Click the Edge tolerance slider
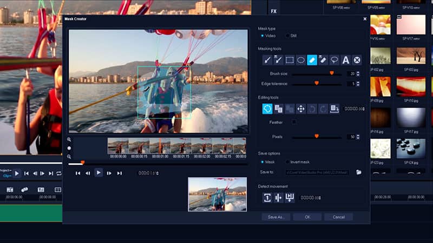Viewport: 433px width, 243px height. (317, 84)
